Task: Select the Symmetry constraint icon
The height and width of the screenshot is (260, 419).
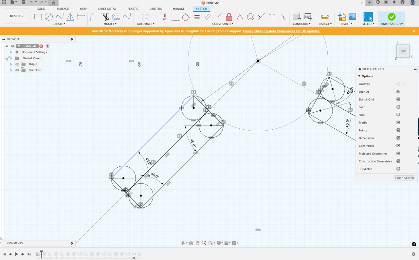Action: (272, 17)
